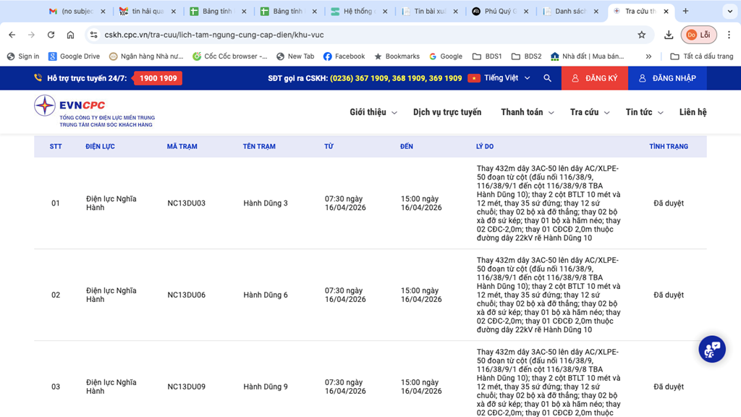Expand the Tra cứu menu
This screenshot has height=417, width=741.
tap(589, 112)
